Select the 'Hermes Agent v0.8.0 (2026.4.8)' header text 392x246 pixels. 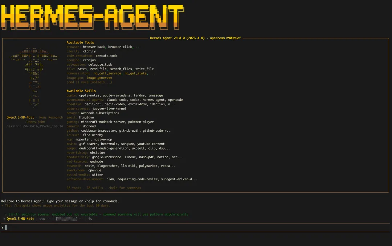(177, 38)
